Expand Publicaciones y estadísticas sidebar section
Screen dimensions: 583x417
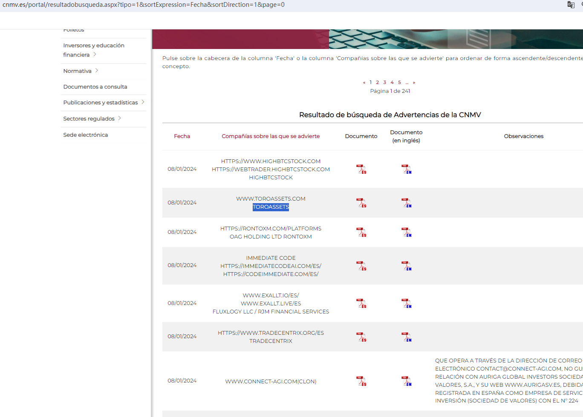coord(143,102)
